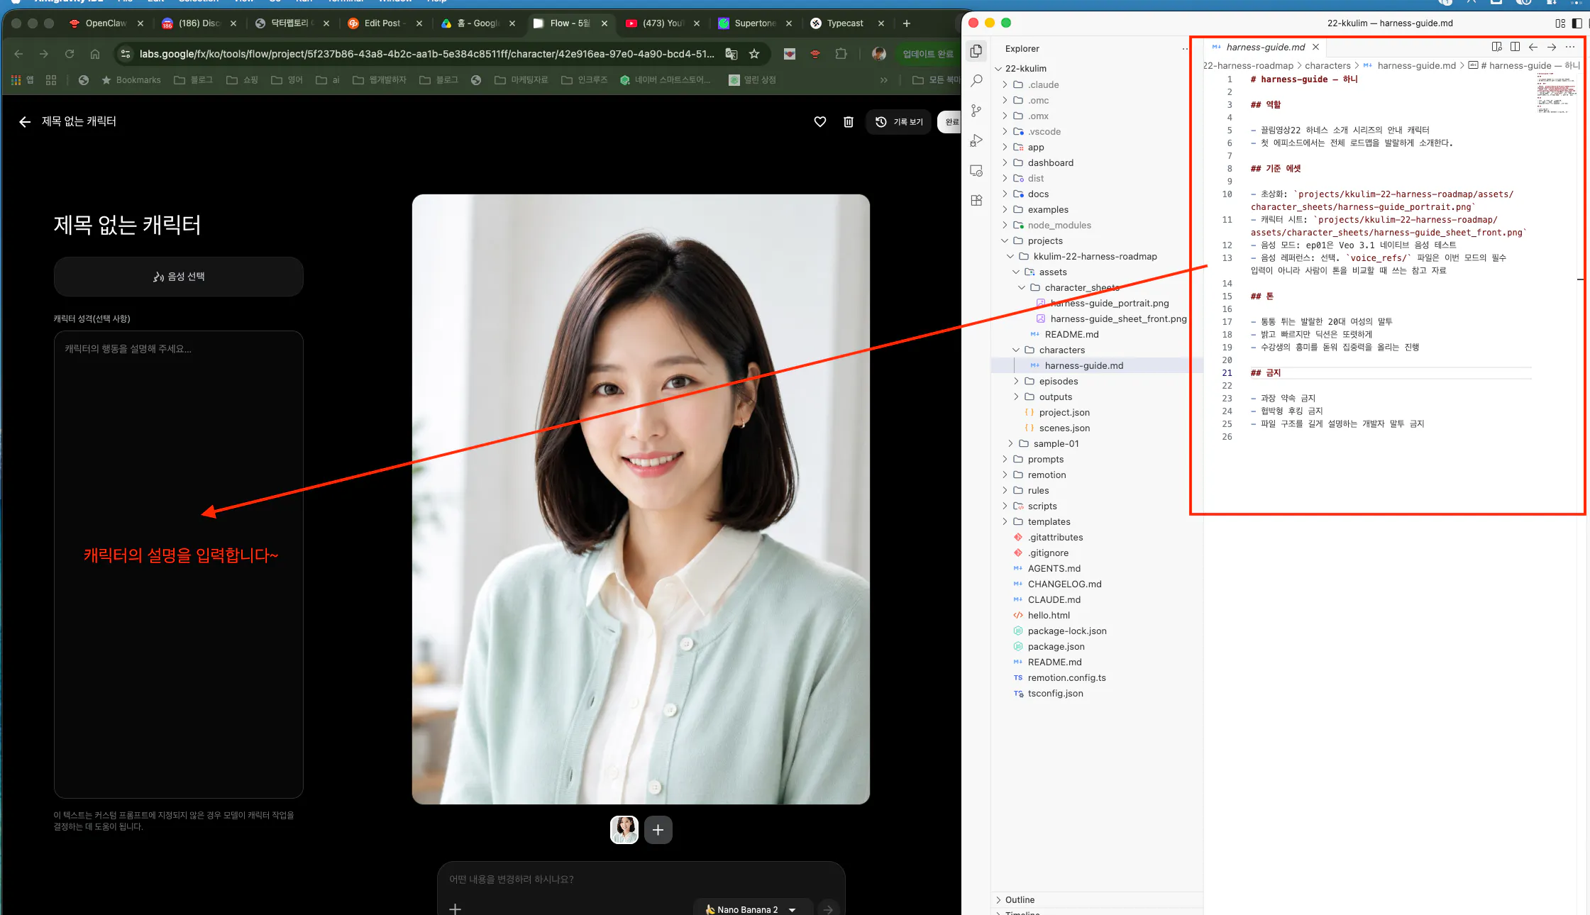Click the plus button next to character thumbnail
1590x915 pixels.
click(x=658, y=830)
